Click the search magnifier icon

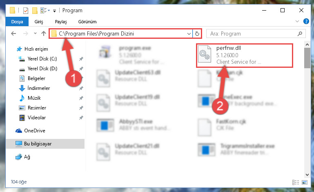300,33
